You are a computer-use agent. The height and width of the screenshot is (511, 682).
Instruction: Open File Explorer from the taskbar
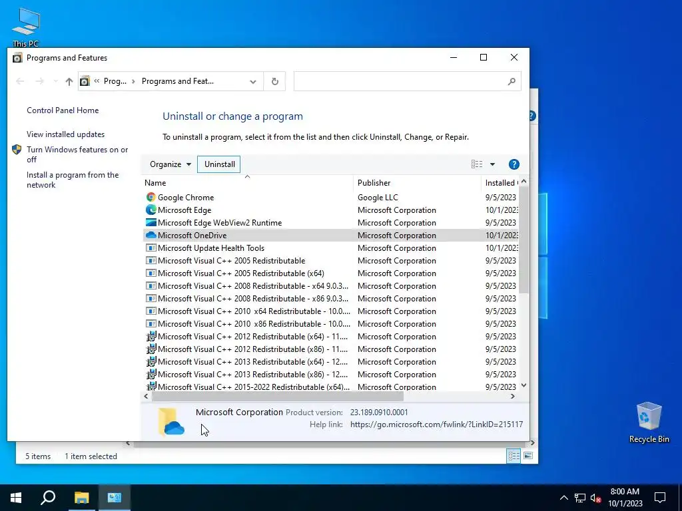click(81, 498)
